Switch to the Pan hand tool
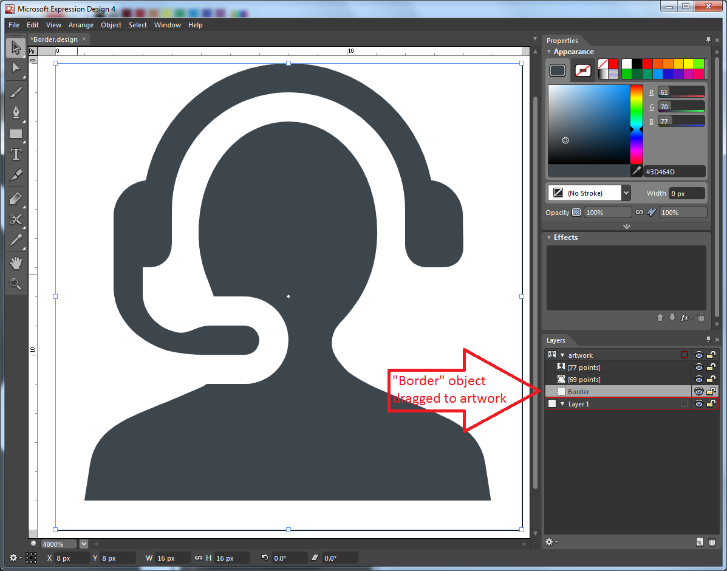 click(x=16, y=262)
